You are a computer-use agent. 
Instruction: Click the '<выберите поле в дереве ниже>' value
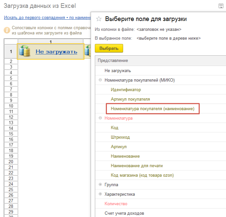pyautogui.click(x=169, y=38)
